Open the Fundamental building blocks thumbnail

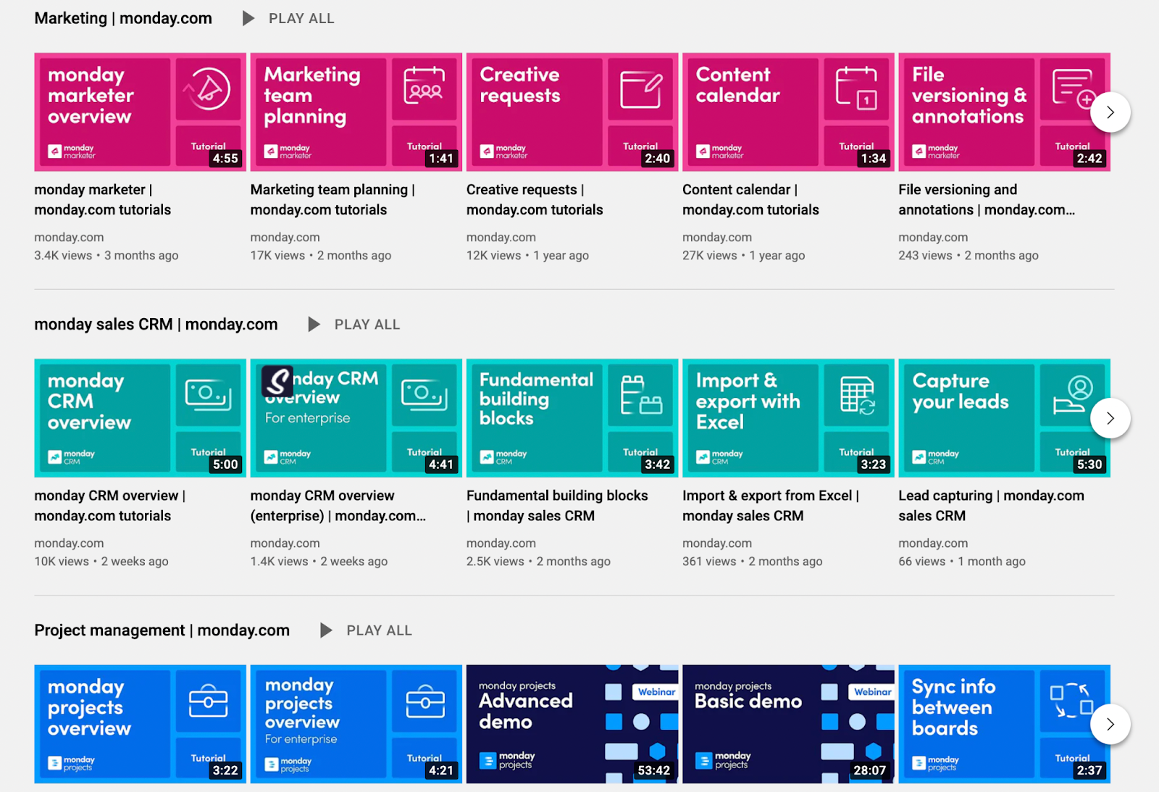point(572,418)
